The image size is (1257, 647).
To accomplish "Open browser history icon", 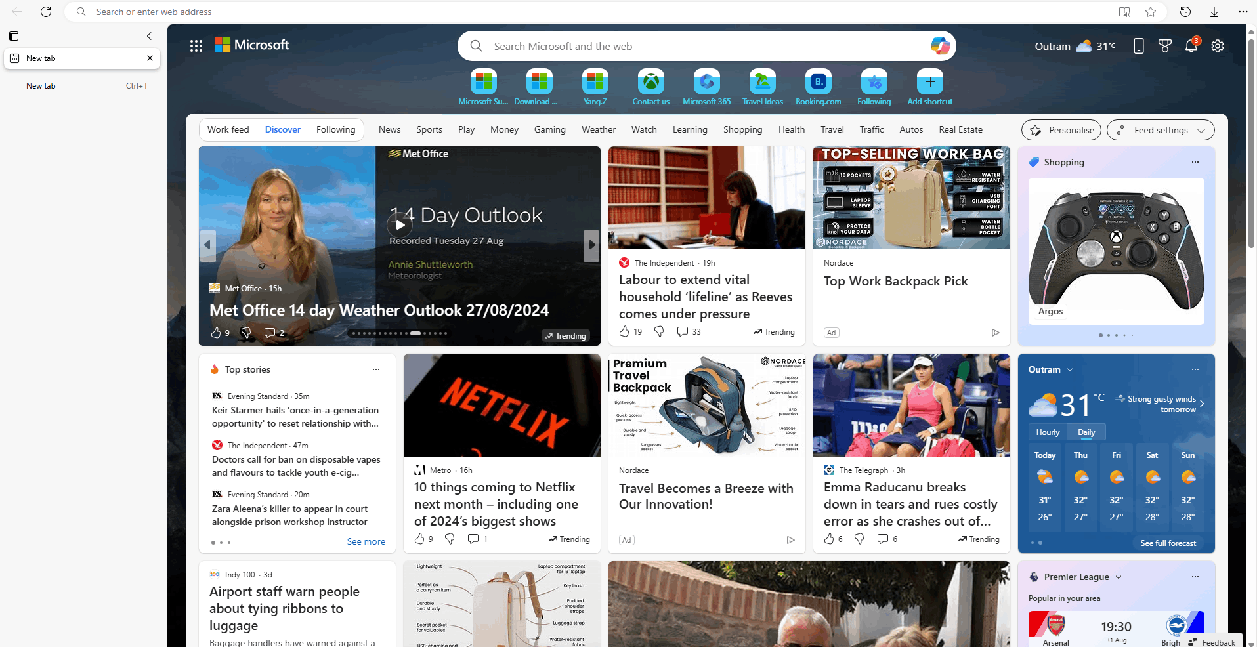I will [x=1185, y=12].
